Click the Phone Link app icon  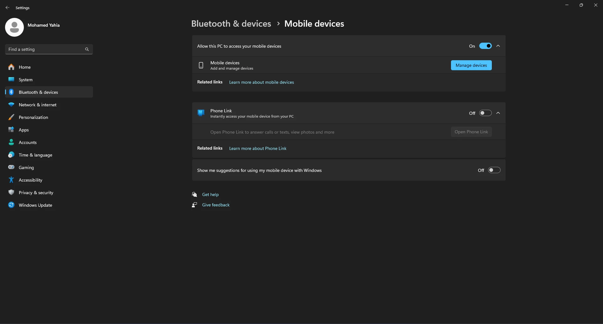201,113
